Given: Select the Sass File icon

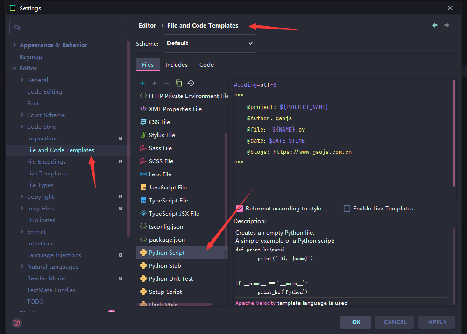Looking at the screenshot, I should pos(143,148).
